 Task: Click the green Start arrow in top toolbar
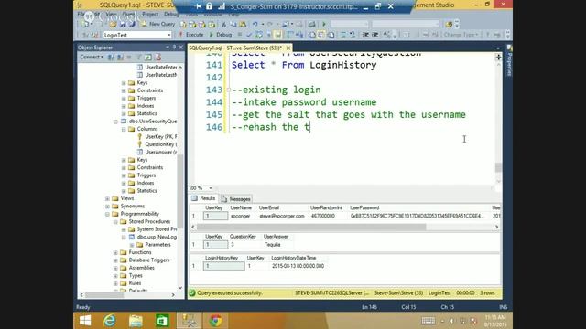324,25
